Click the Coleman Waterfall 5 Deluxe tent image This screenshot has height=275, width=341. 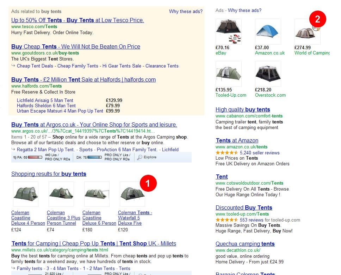pyautogui.click(x=132, y=194)
